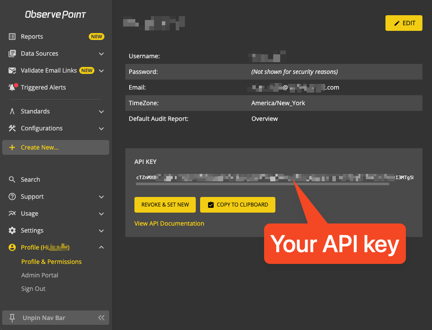Click the REVOKE & SET NEW button
Image resolution: width=432 pixels, height=330 pixels.
tap(165, 205)
